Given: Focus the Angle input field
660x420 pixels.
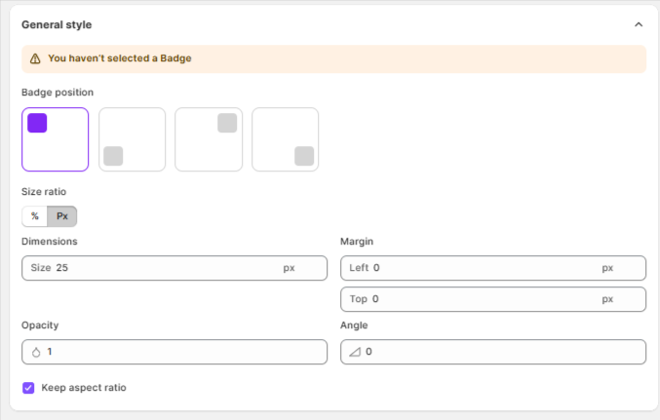Looking at the screenshot, I should 493,352.
